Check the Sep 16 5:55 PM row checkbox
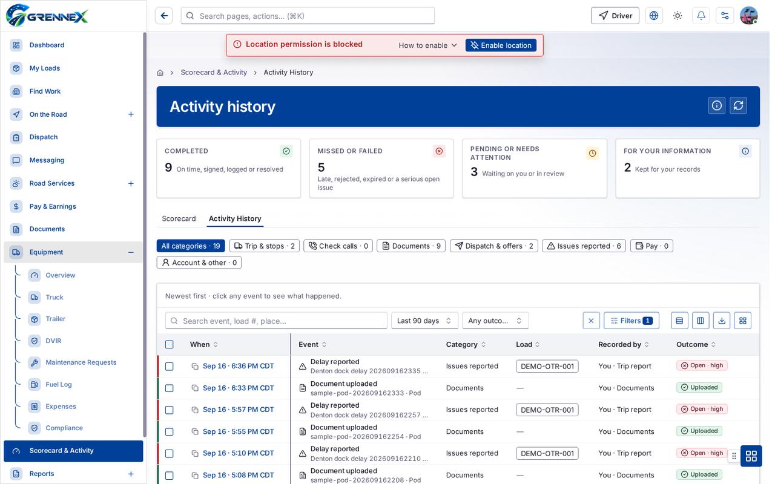Viewport: 775px width, 484px height. pyautogui.click(x=170, y=431)
